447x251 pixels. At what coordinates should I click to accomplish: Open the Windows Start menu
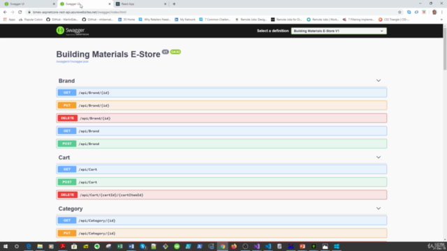coord(6,246)
